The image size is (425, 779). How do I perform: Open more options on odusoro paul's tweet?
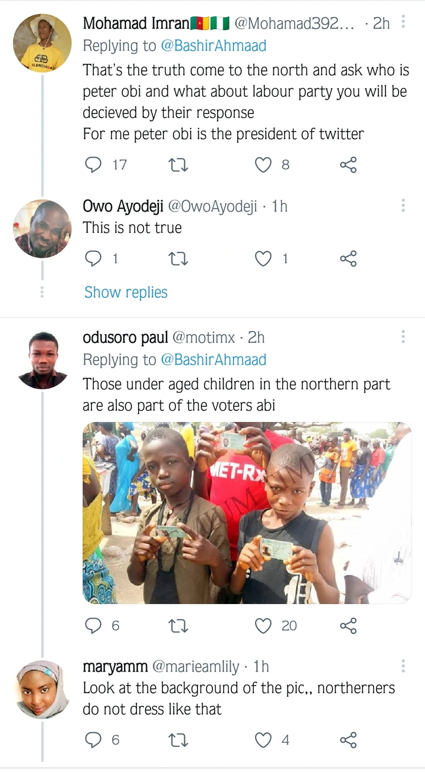pyautogui.click(x=403, y=337)
